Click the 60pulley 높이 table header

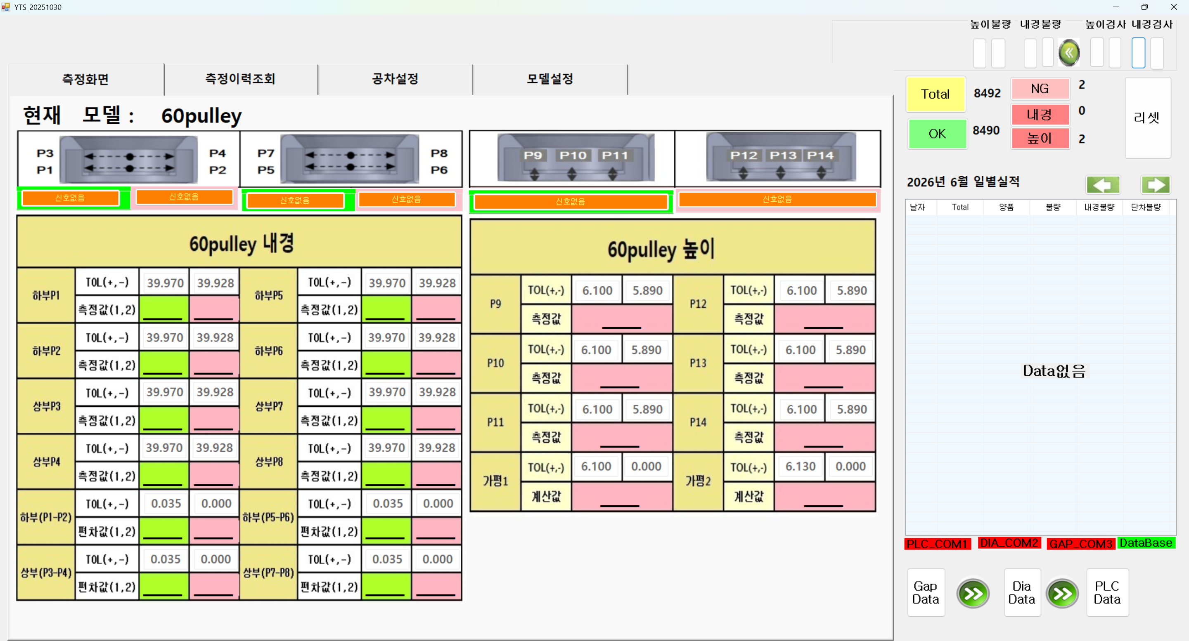[673, 248]
